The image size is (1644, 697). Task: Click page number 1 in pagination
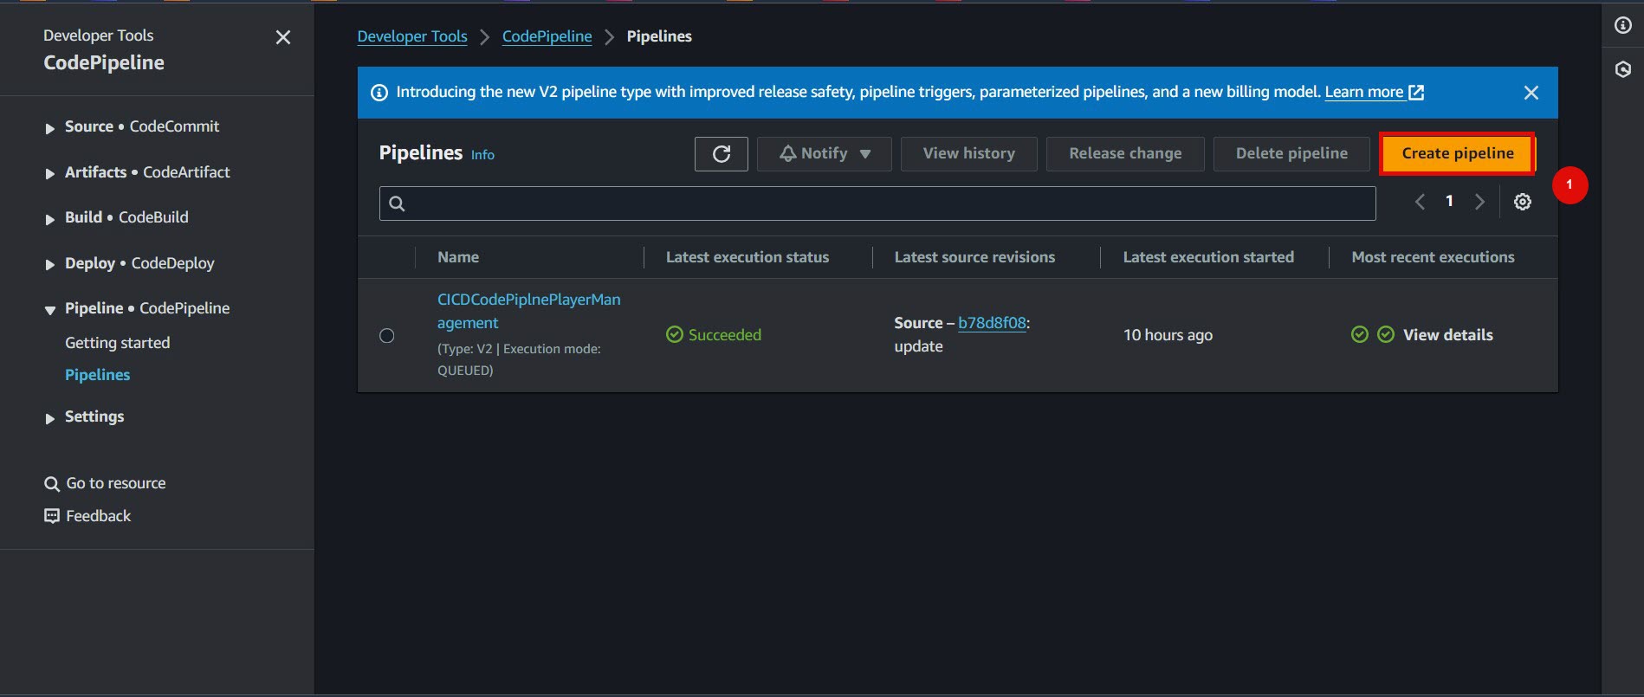pos(1449,201)
